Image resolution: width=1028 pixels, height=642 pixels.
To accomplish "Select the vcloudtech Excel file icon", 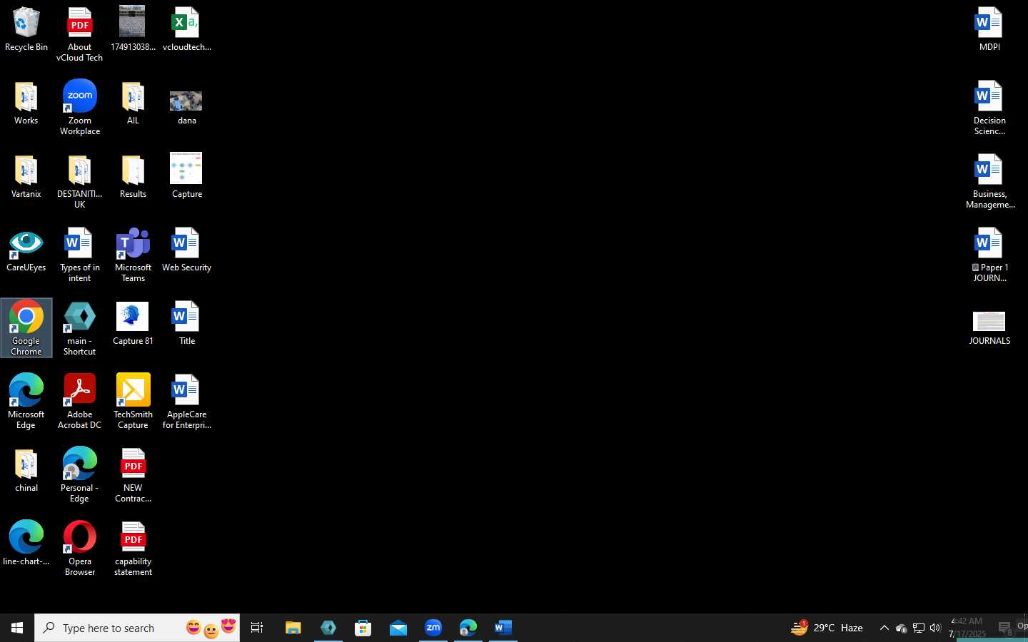I will point(186,30).
